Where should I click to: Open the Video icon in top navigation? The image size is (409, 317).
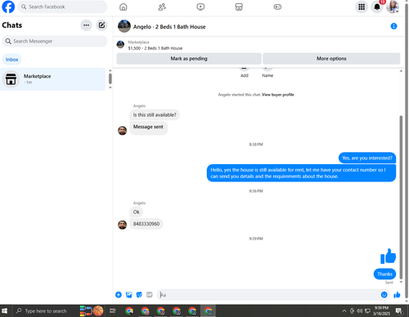pos(200,7)
